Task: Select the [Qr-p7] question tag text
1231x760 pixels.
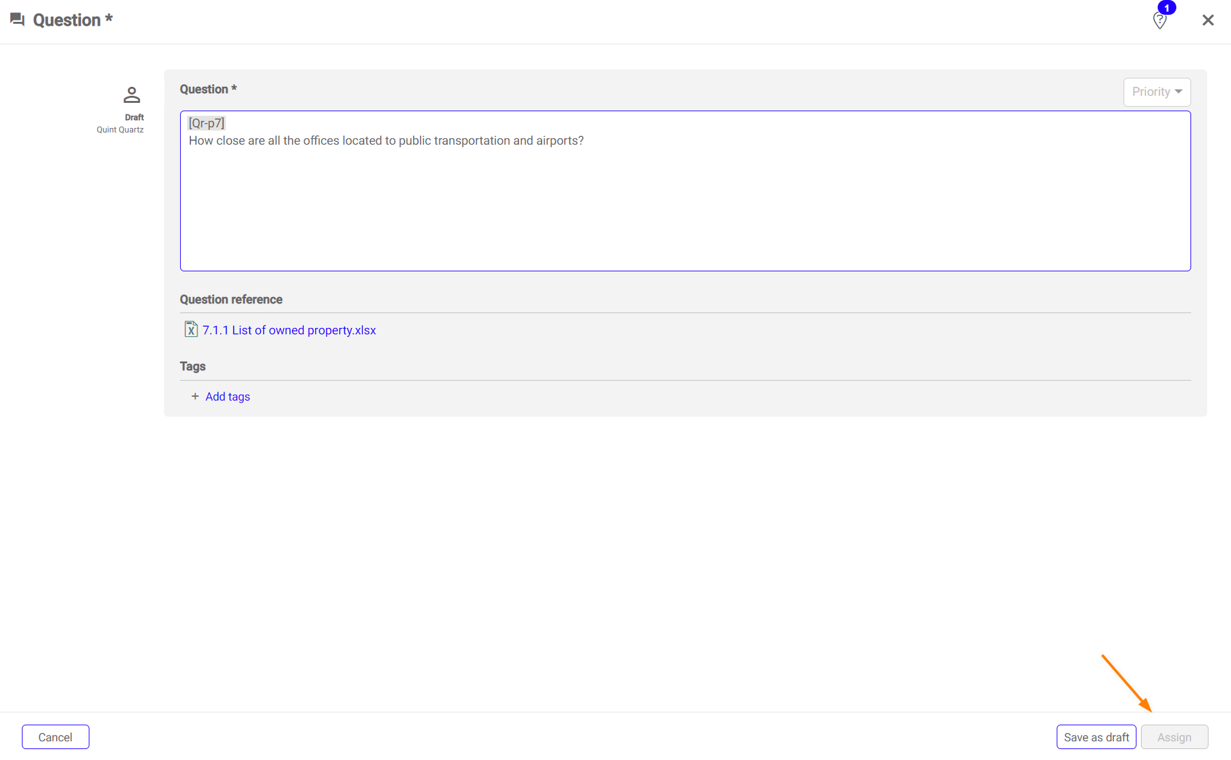Action: coord(206,123)
